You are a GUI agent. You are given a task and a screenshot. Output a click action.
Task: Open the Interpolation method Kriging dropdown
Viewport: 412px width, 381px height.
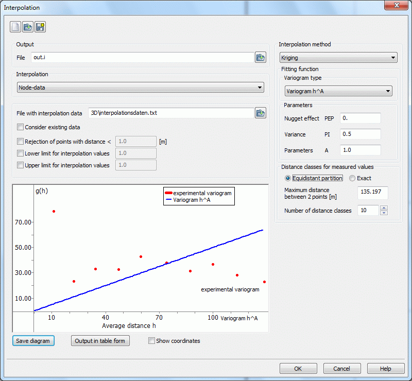pos(338,58)
